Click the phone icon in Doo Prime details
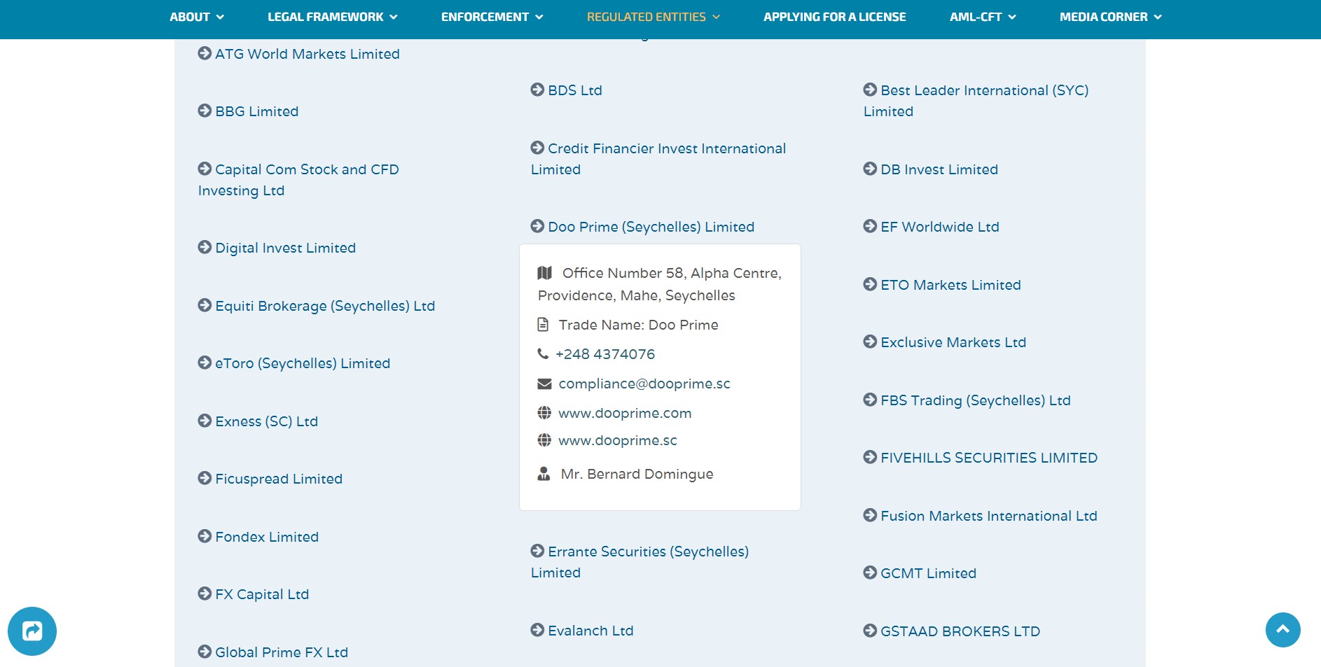The image size is (1321, 667). [543, 354]
